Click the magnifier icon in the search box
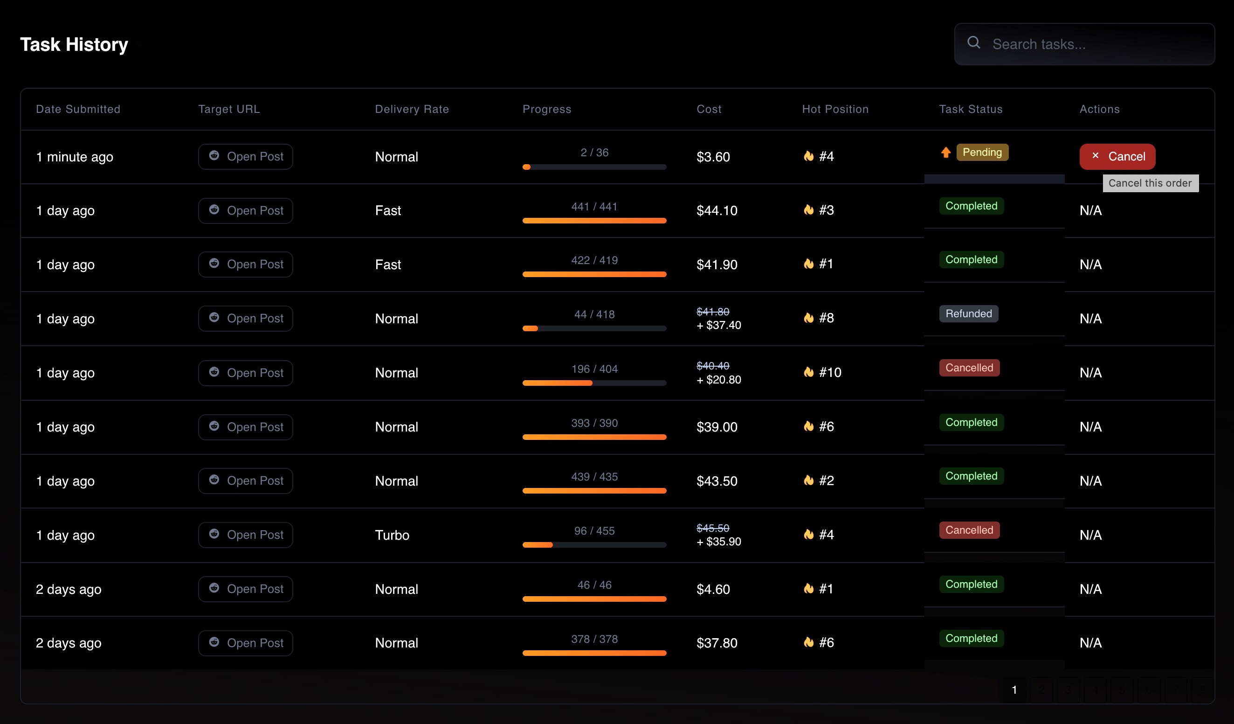The height and width of the screenshot is (724, 1234). tap(973, 42)
